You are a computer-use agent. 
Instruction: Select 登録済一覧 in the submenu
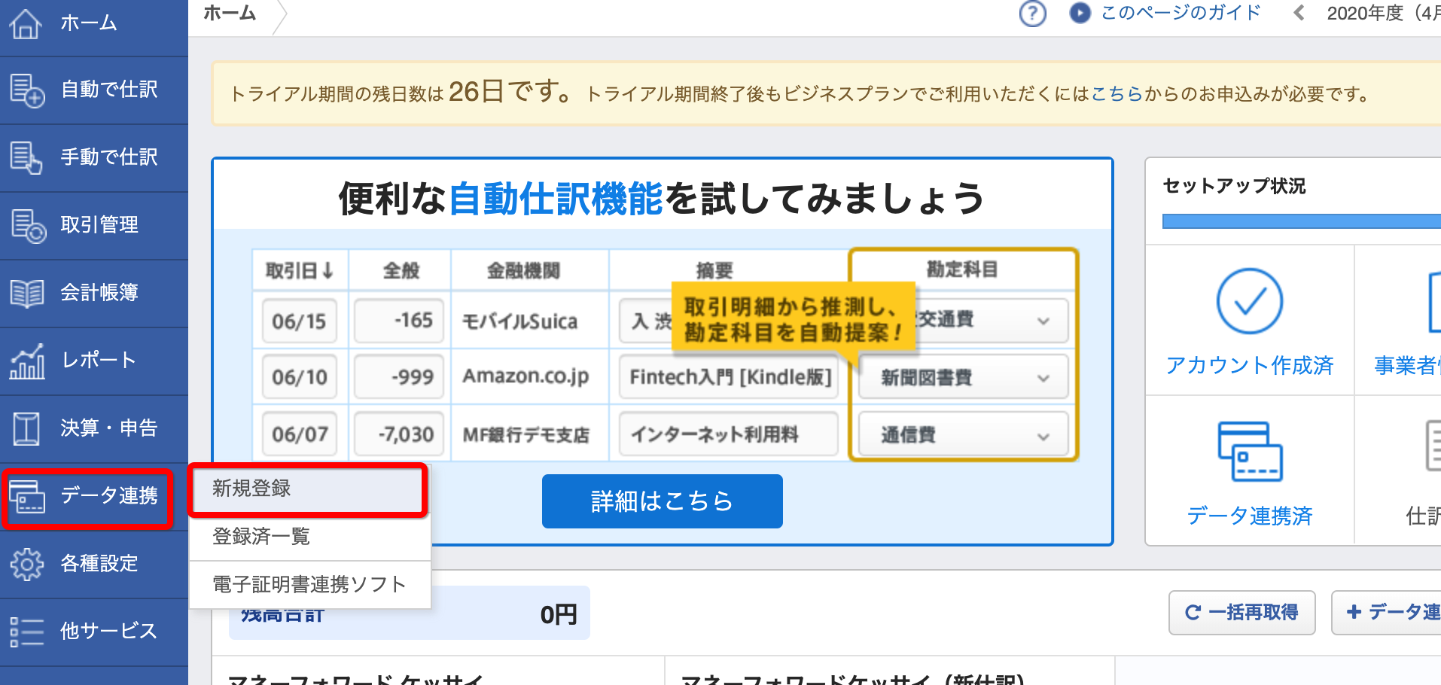309,537
